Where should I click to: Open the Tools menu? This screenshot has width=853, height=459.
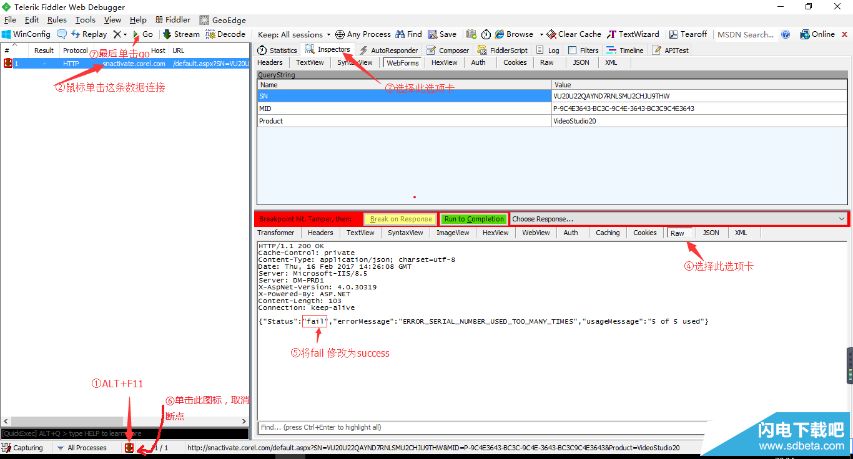tap(86, 20)
